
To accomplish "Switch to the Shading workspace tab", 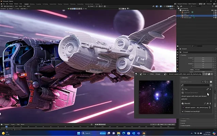I will (x=60, y=4).
